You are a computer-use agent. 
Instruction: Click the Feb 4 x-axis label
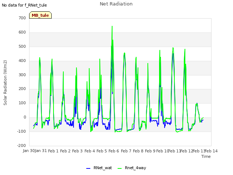(90, 151)
